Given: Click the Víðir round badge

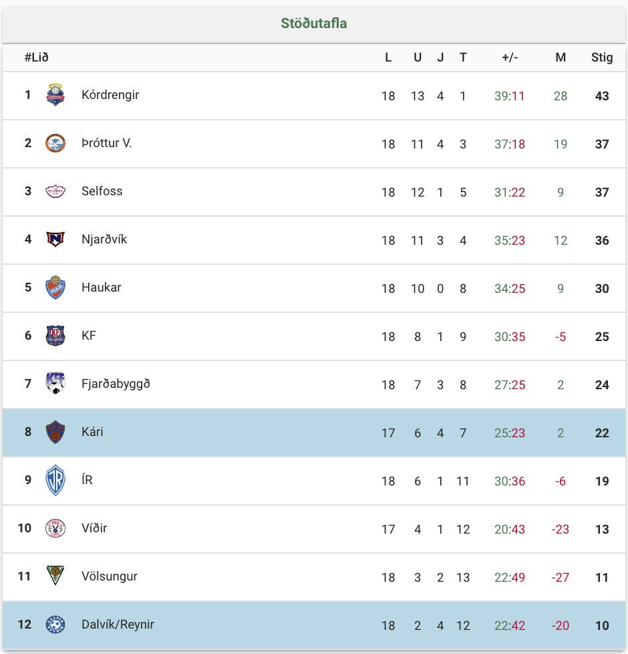Looking at the screenshot, I should tap(55, 528).
